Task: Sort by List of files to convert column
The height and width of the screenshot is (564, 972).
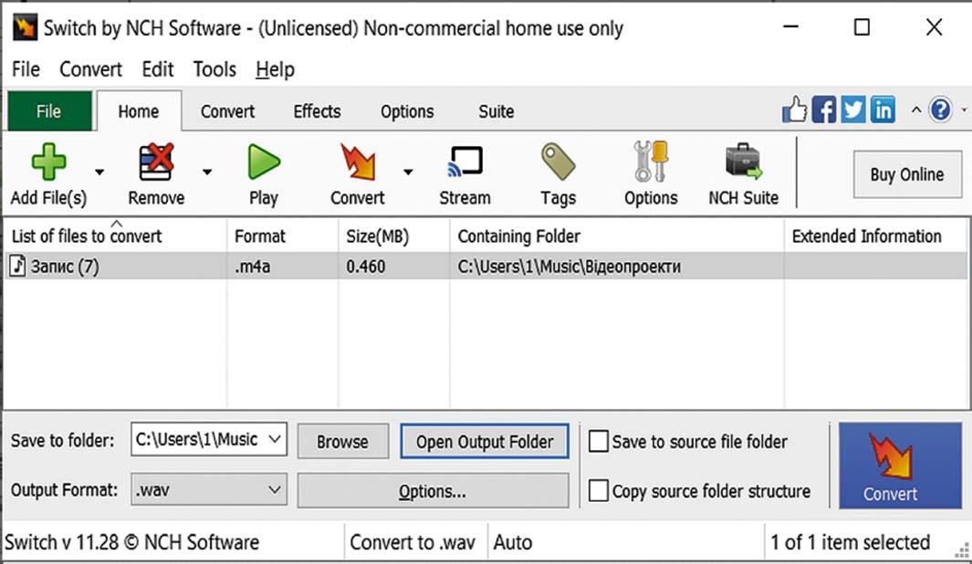Action: [x=115, y=235]
